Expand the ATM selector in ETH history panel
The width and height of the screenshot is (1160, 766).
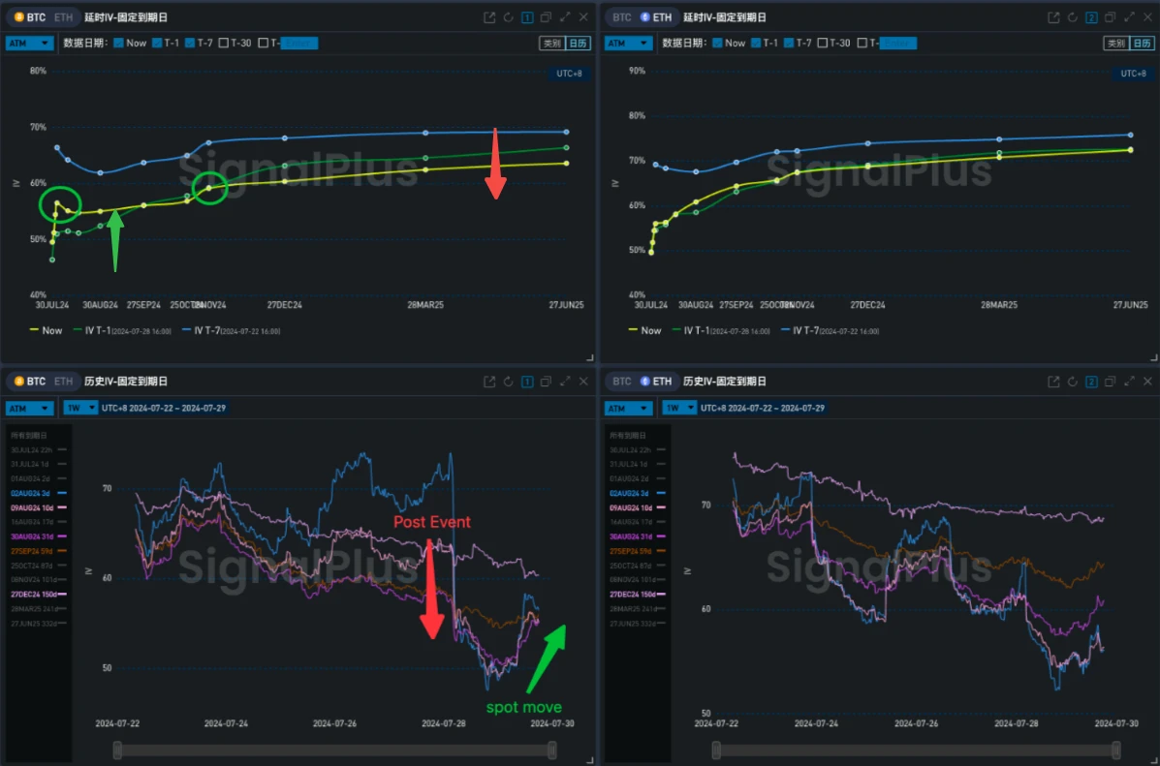[x=628, y=408]
